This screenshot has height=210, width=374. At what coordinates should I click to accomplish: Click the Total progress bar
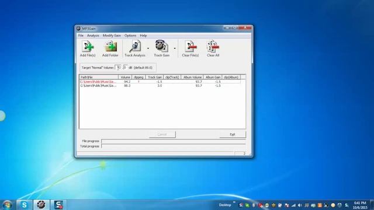click(x=174, y=146)
